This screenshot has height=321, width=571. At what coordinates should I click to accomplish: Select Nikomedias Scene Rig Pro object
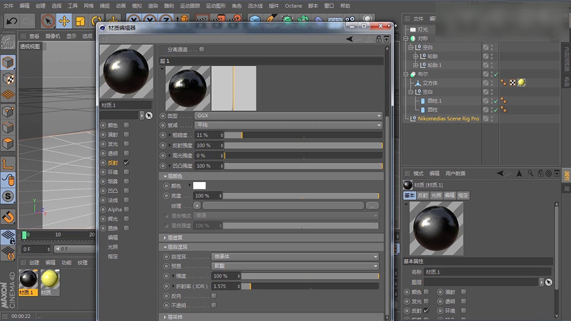448,119
